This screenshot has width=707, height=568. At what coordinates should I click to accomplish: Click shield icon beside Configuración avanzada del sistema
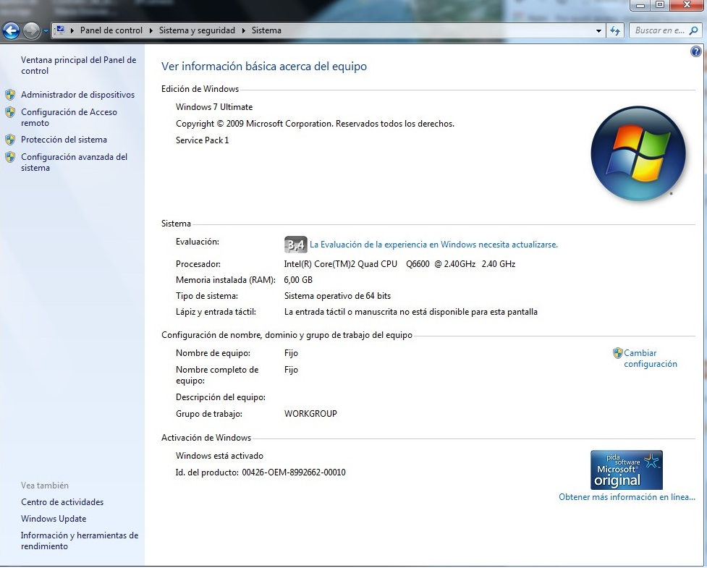coord(10,157)
